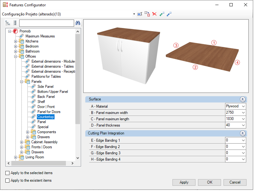This screenshot has width=256, height=193.
Task: Open the Edge Banding 2 dropdown
Action: pyautogui.click(x=243, y=147)
